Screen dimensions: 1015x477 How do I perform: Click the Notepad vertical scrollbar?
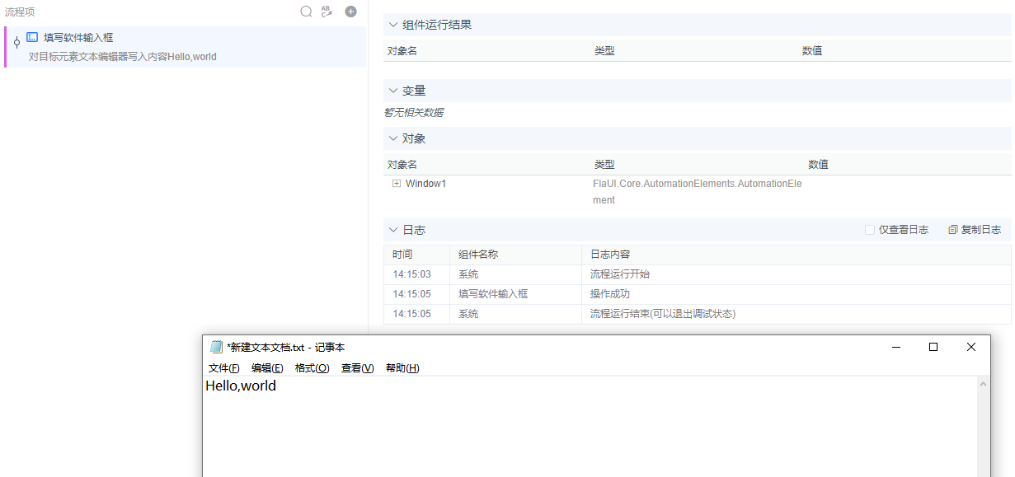[983, 420]
